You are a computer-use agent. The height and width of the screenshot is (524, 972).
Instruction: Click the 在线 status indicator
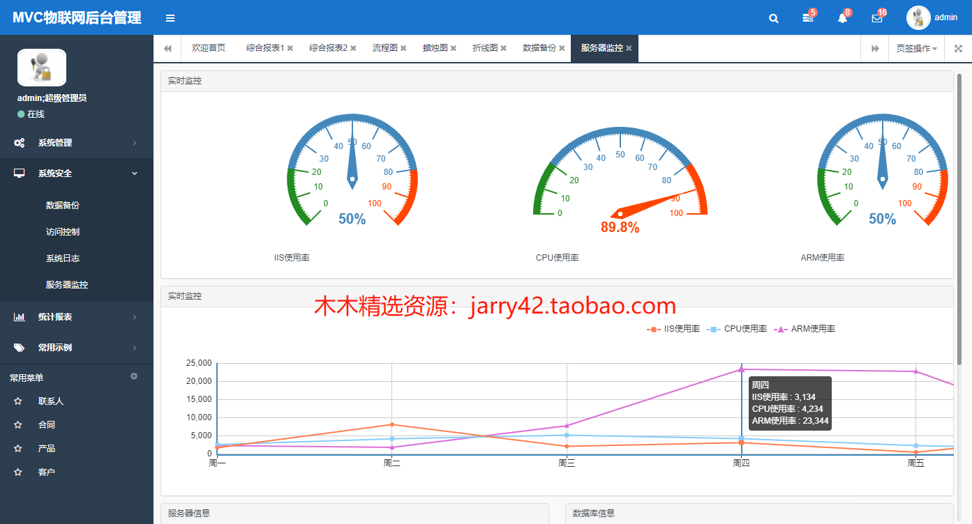click(x=31, y=114)
